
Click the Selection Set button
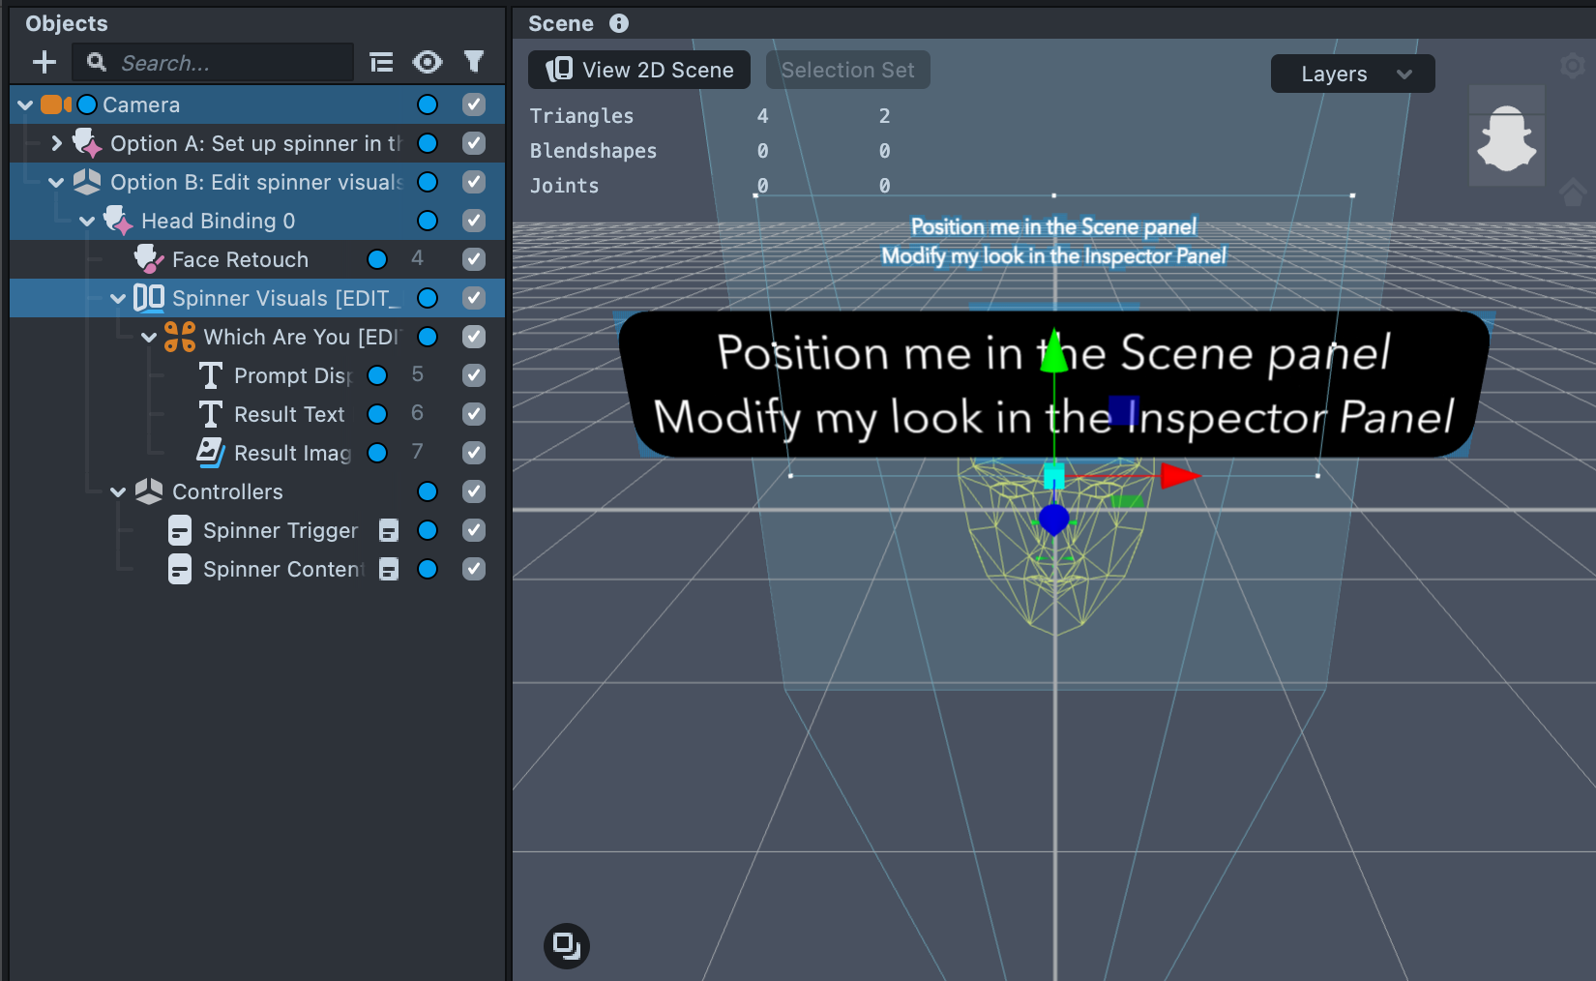click(x=847, y=70)
